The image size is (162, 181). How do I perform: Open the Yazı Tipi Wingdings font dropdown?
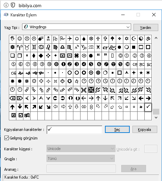click(x=76, y=27)
